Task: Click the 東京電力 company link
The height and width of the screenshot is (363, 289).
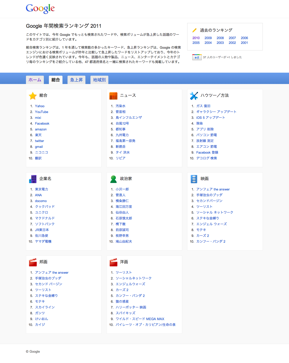Action: point(42,189)
